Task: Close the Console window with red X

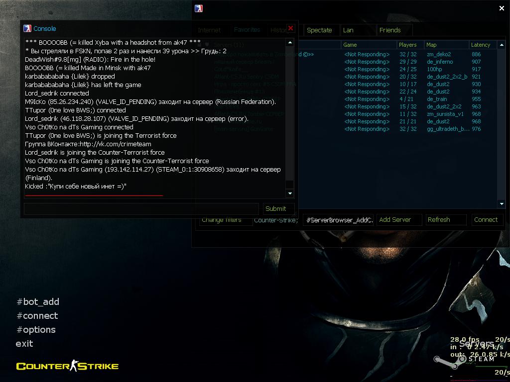Action: point(291,28)
